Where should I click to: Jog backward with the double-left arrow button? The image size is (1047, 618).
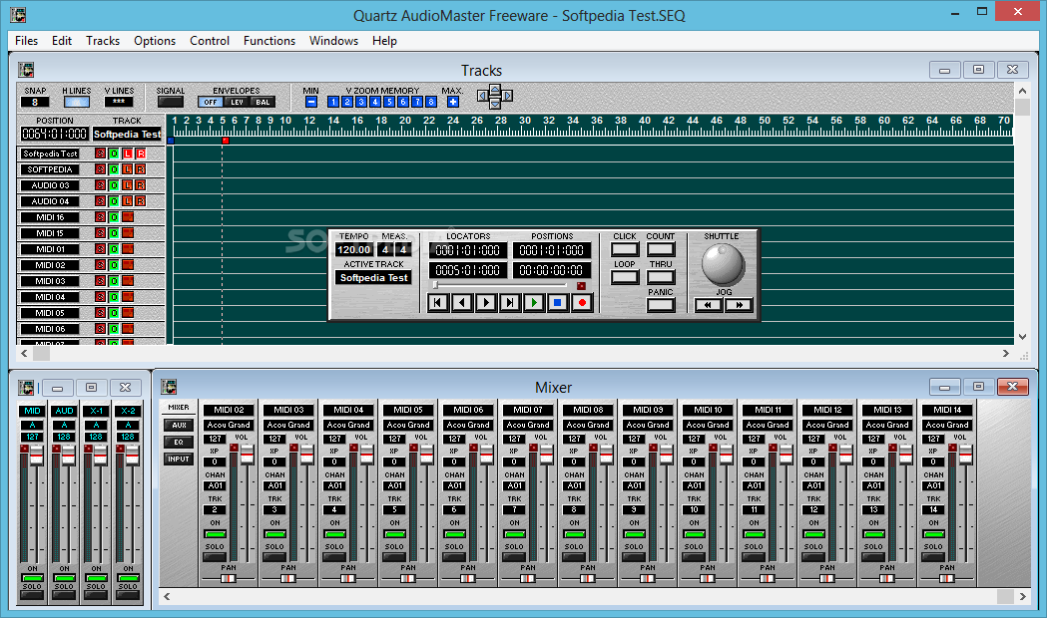pos(708,305)
